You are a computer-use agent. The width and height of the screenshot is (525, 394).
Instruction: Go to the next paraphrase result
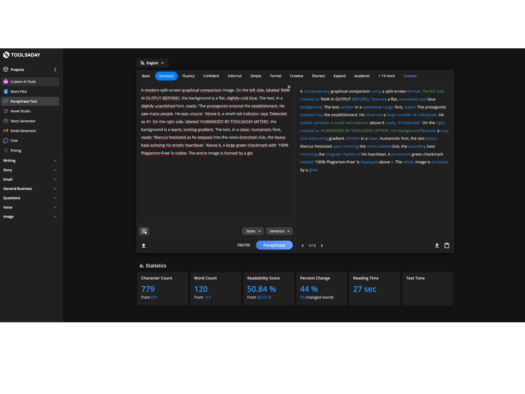tap(322, 245)
